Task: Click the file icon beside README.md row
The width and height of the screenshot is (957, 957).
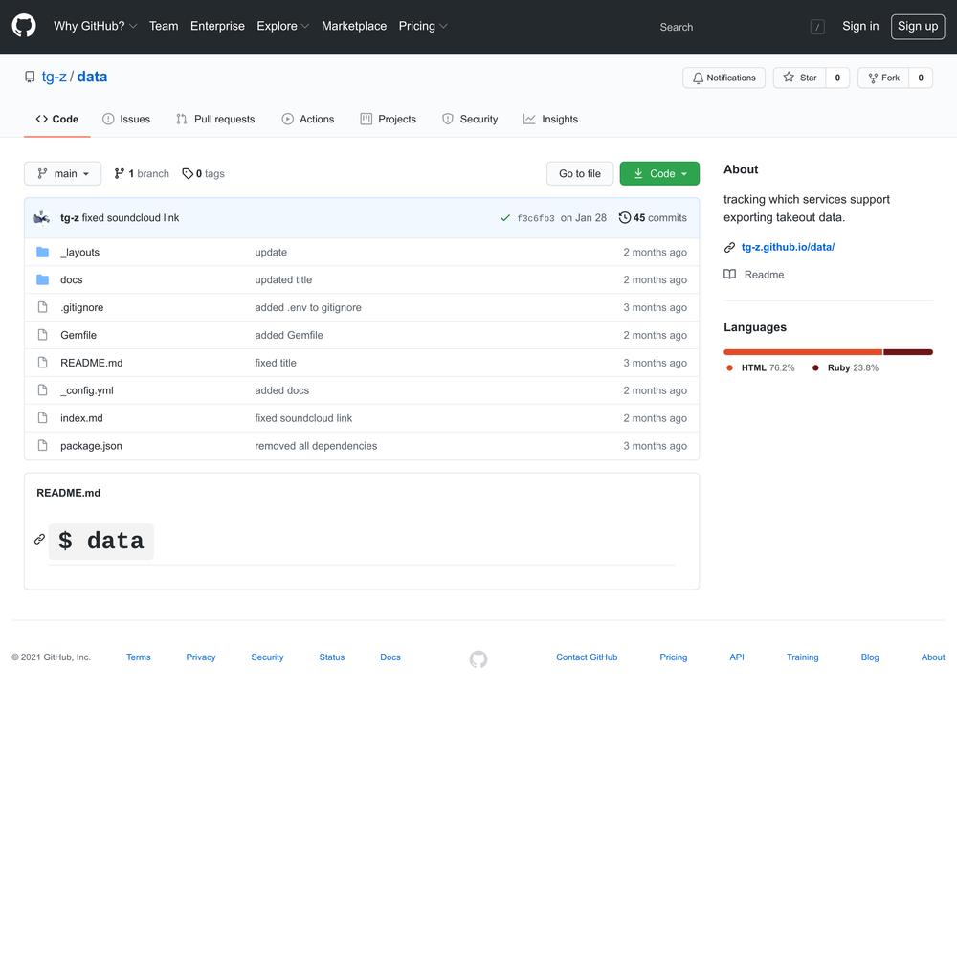Action: [42, 363]
